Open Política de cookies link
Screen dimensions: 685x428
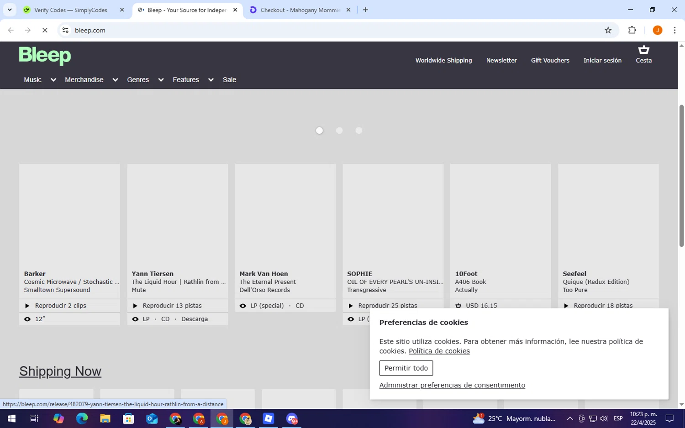pos(439,351)
